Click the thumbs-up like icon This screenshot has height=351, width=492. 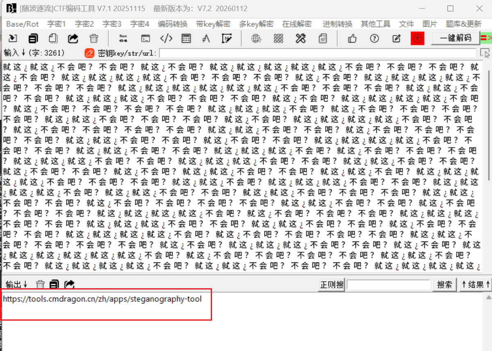352,39
